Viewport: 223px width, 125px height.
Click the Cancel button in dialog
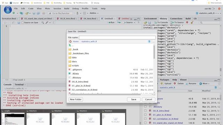[x=148, y=99]
